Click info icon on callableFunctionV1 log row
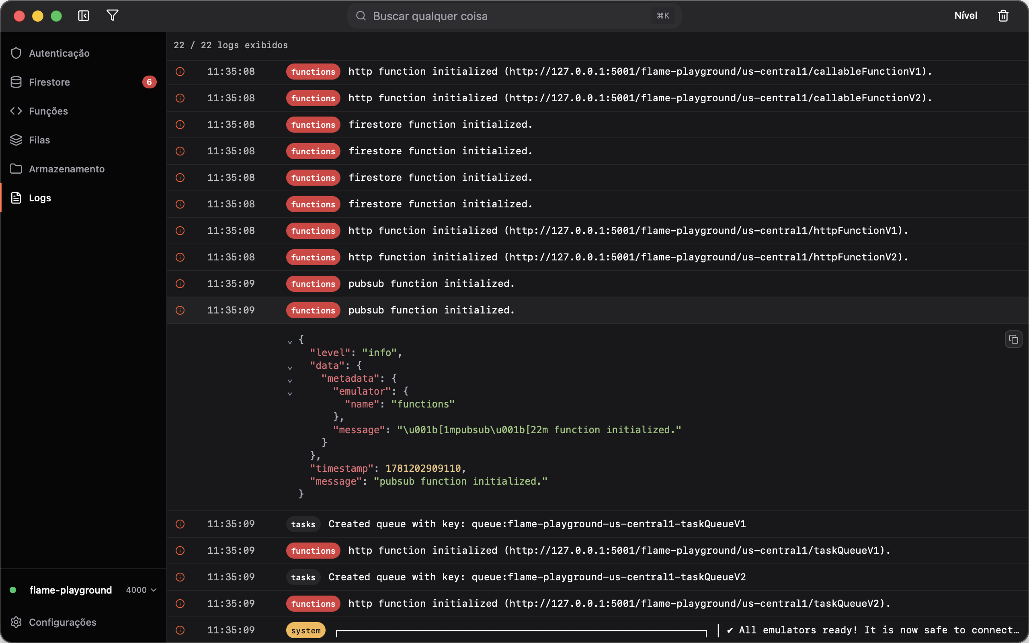This screenshot has height=643, width=1029. pyautogui.click(x=180, y=72)
